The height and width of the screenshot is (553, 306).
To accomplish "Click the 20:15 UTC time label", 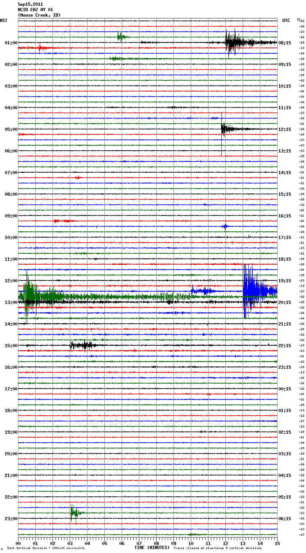I will tap(285, 302).
